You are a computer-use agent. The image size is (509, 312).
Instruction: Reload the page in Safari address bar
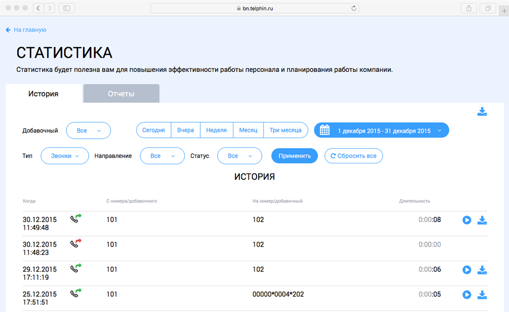354,8
